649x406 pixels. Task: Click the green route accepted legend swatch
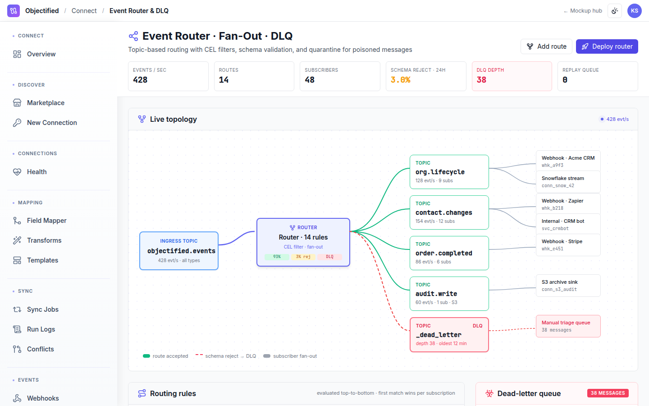[x=146, y=356]
